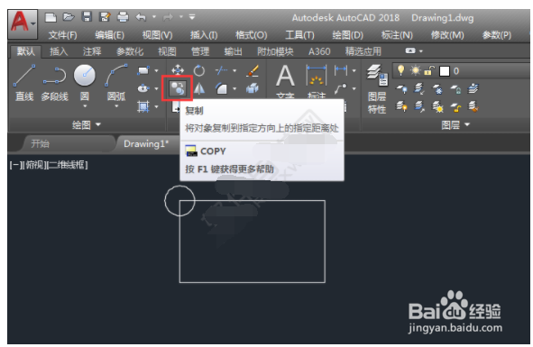Activate the Mirror tool
Viewport: 533px width, 347px height.
click(x=199, y=88)
